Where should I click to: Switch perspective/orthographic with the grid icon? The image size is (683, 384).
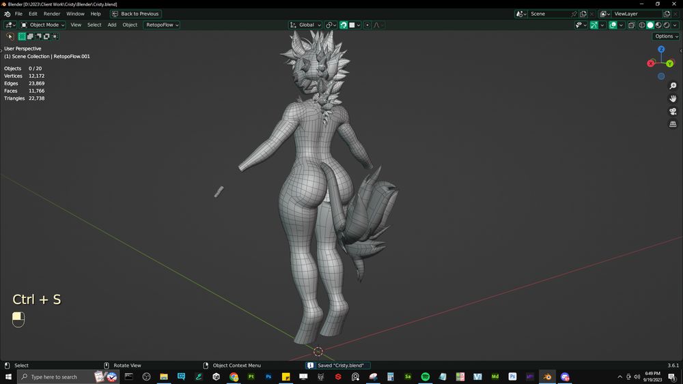pyautogui.click(x=673, y=124)
